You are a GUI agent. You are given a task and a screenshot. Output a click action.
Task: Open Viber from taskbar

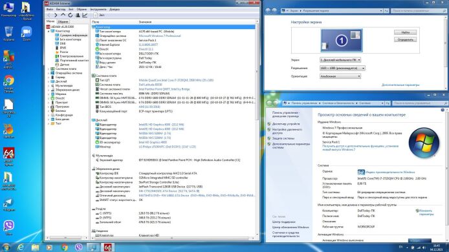coord(78,247)
